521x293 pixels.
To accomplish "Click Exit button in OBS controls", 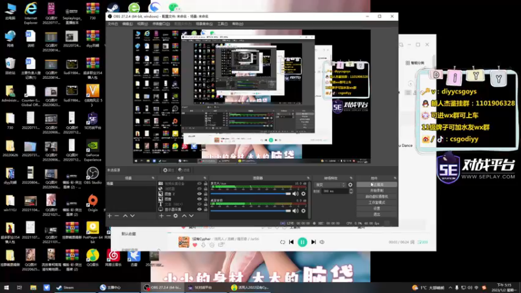I will pos(376,214).
